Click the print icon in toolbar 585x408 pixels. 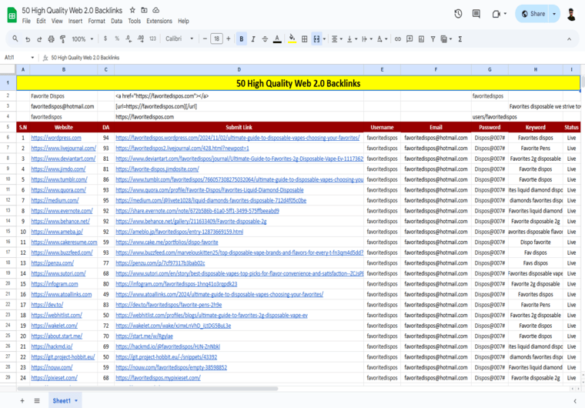(x=52, y=38)
